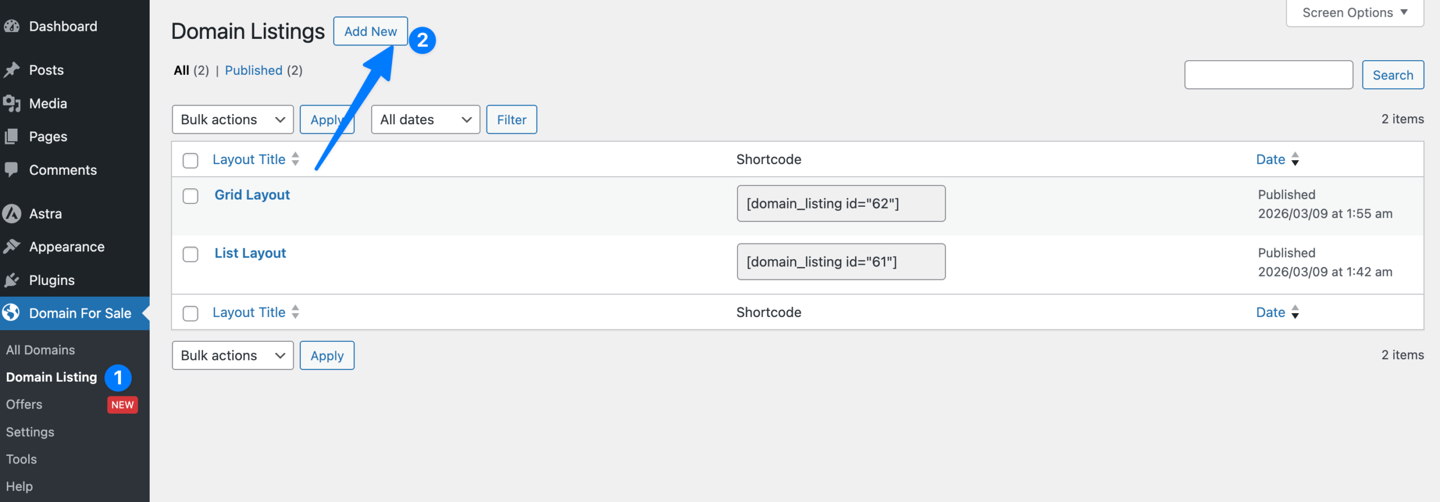The width and height of the screenshot is (1440, 502).
Task: Click the bottom Layout Title column header
Action: pos(249,313)
